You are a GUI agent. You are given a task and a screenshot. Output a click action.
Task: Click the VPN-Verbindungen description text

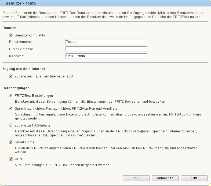pos(63,165)
